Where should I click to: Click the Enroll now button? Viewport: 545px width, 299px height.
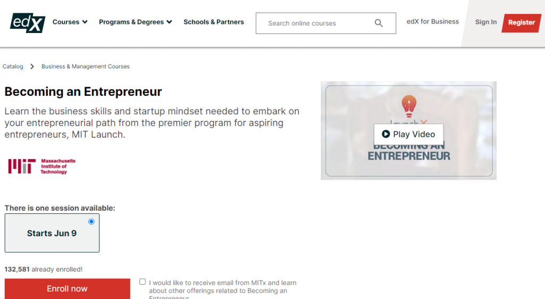pyautogui.click(x=68, y=288)
